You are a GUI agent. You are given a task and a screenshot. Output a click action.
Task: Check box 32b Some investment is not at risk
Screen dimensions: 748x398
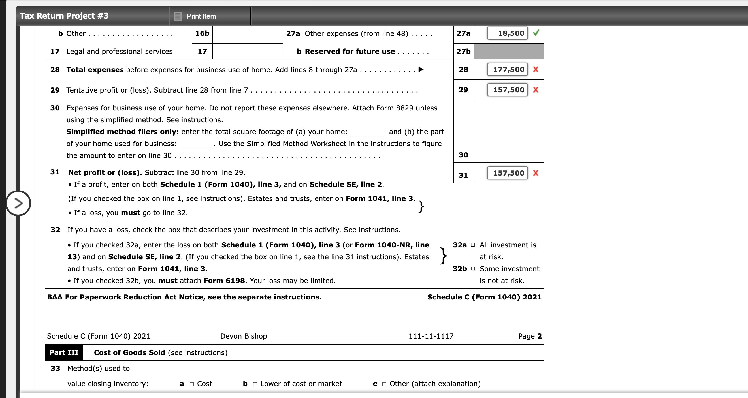pyautogui.click(x=473, y=269)
